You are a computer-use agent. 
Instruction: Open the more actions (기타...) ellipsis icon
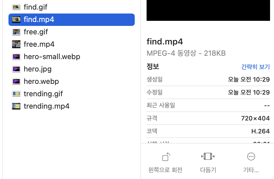point(251,156)
